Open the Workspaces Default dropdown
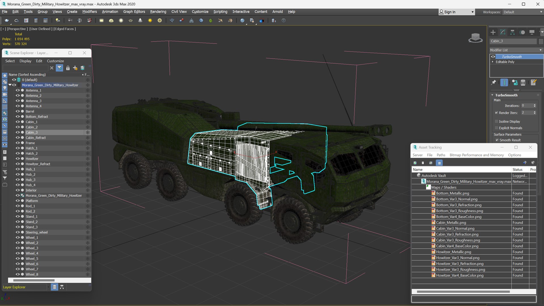Screen dimensions: 544x306 (523, 12)
